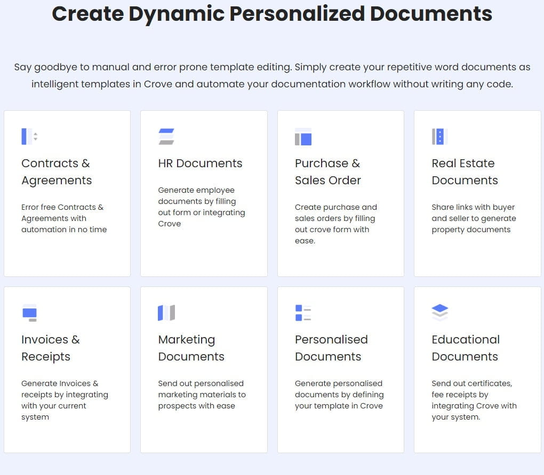Screen dimensions: 544x475
Task: Click the Create Dynamic Personalized Documents headline
Action: pos(272,14)
